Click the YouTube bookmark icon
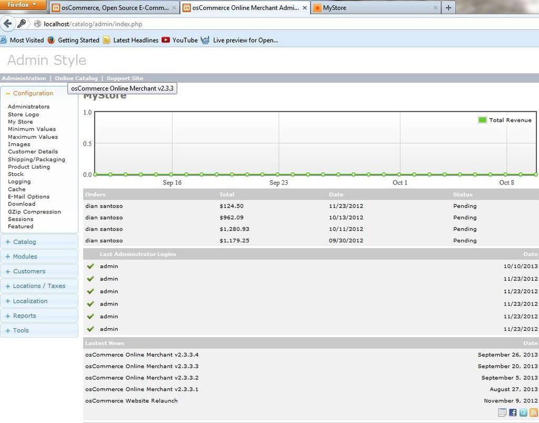 click(x=166, y=40)
